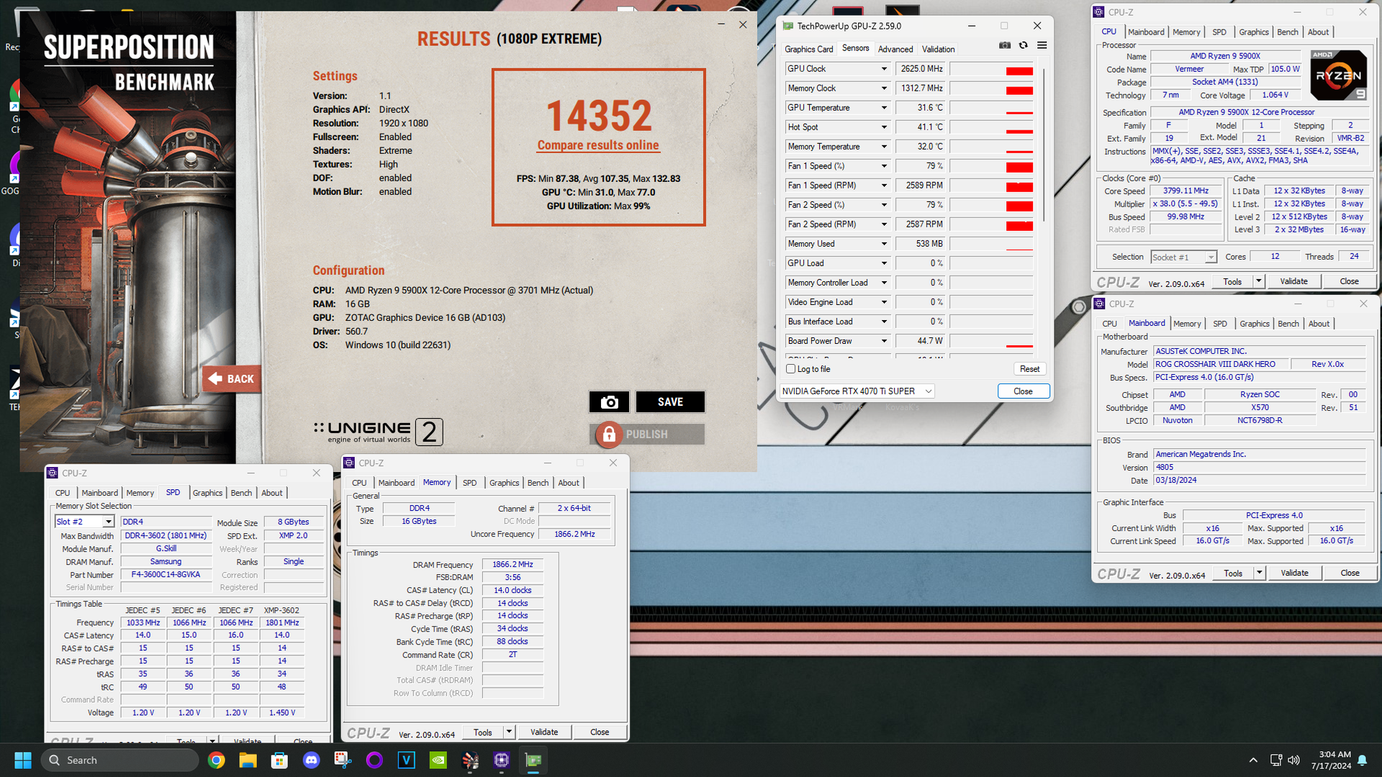Click GPU-Z sensors vertical scrollbar
Viewport: 1382px width, 777px height.
[1044, 144]
